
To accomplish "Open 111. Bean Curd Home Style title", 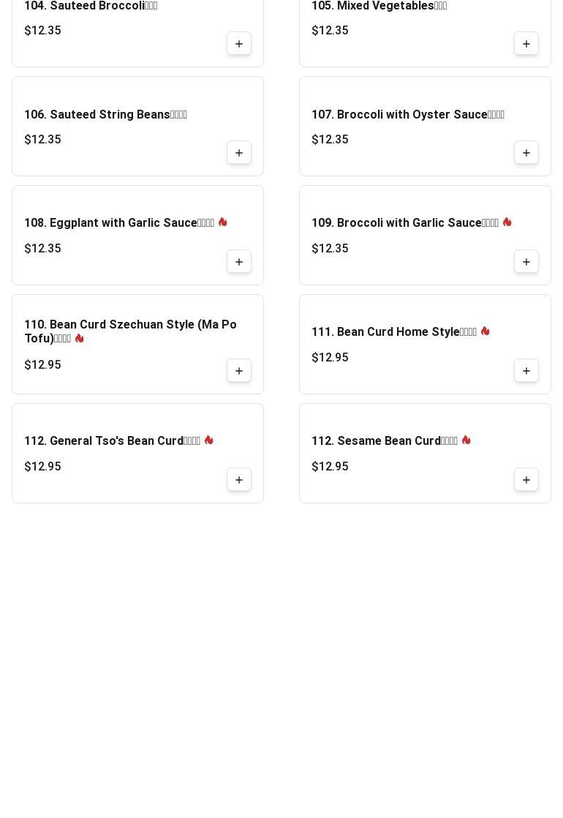I will tap(394, 331).
